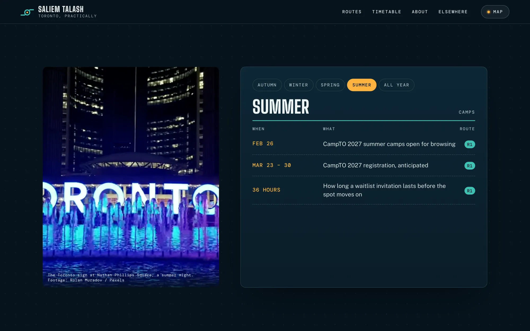The height and width of the screenshot is (331, 530).
Task: Click the 'CAMPS' label
Action: coord(467,112)
